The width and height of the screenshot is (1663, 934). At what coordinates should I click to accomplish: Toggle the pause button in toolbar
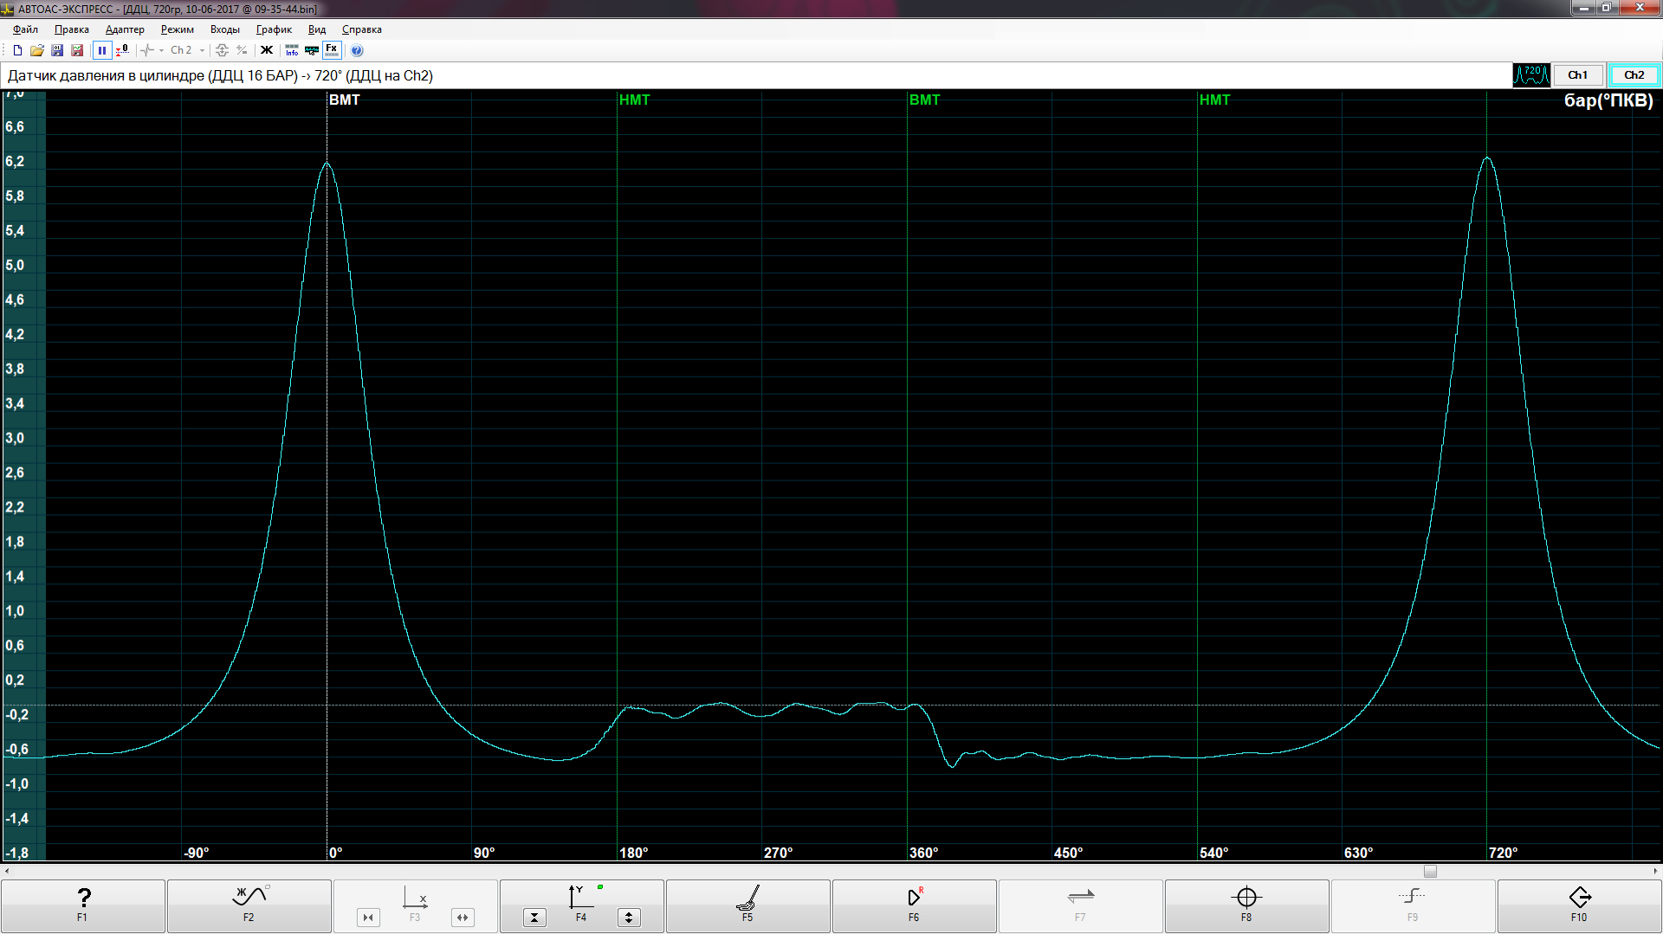click(x=102, y=50)
